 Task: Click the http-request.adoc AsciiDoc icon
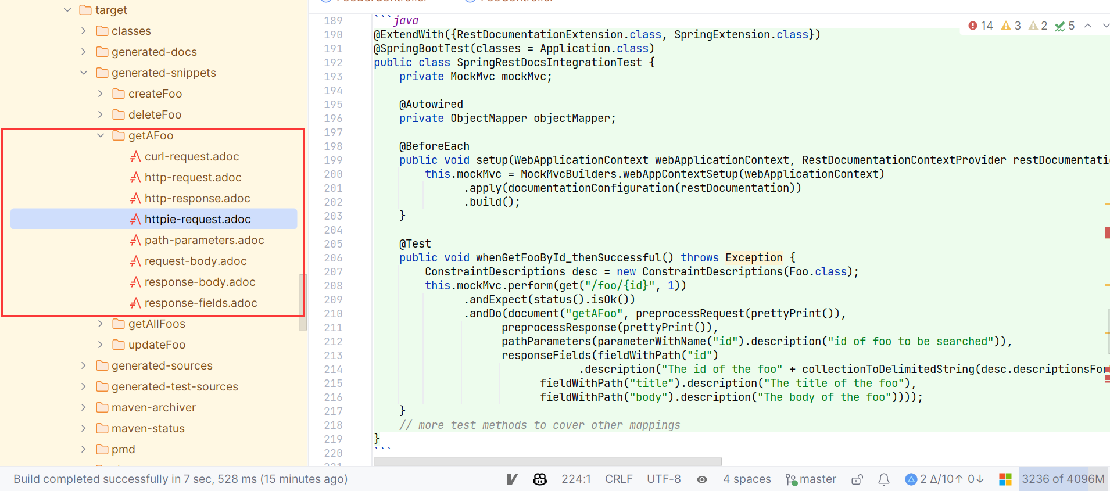click(135, 177)
